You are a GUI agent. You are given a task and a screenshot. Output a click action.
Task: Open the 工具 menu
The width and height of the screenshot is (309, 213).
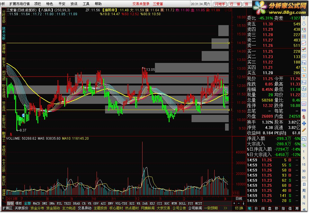[x=86, y=4]
